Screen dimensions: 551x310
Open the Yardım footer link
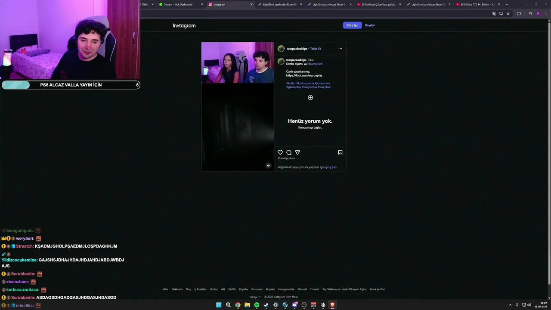click(x=214, y=289)
